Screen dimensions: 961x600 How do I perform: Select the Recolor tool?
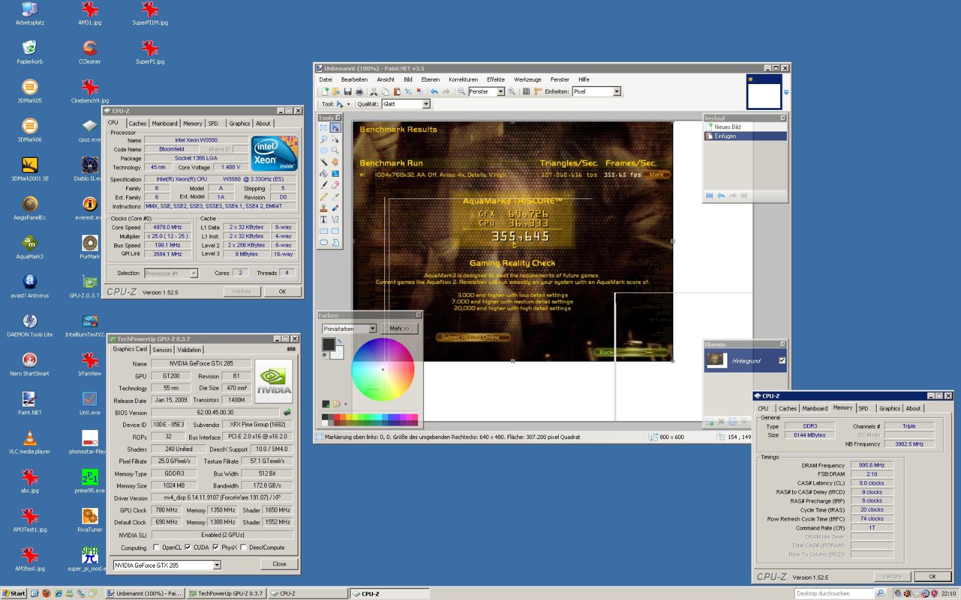[x=335, y=208]
